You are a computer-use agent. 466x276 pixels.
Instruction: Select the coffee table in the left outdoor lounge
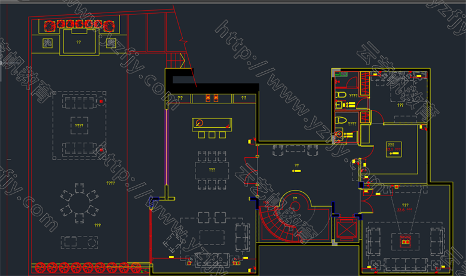pos(79,125)
